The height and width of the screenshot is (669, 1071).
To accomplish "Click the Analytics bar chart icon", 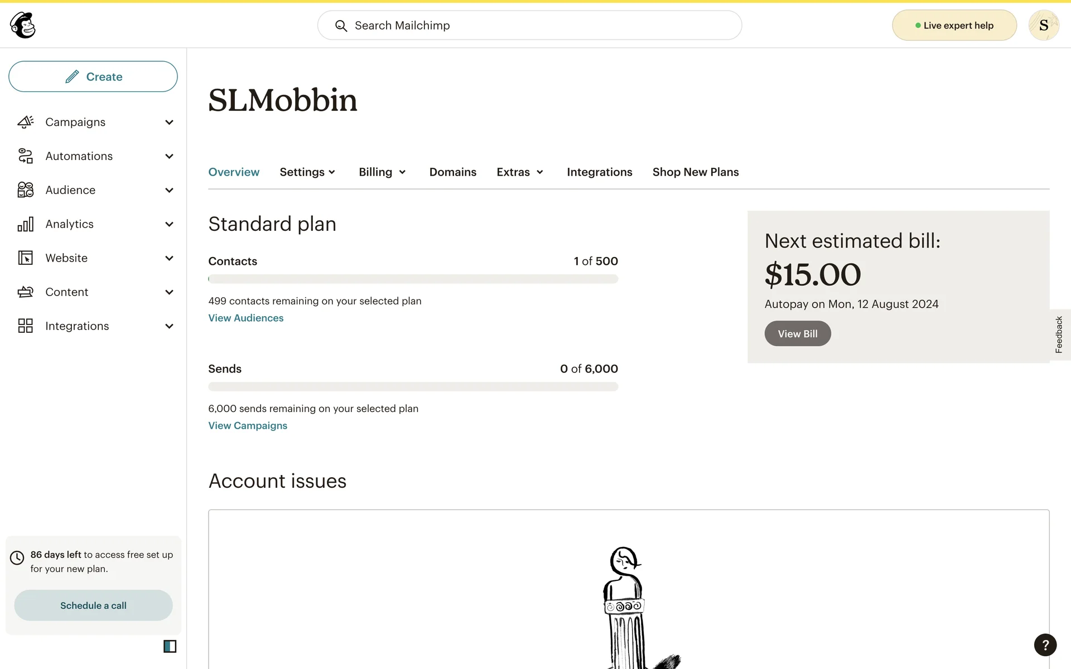I will 26,224.
